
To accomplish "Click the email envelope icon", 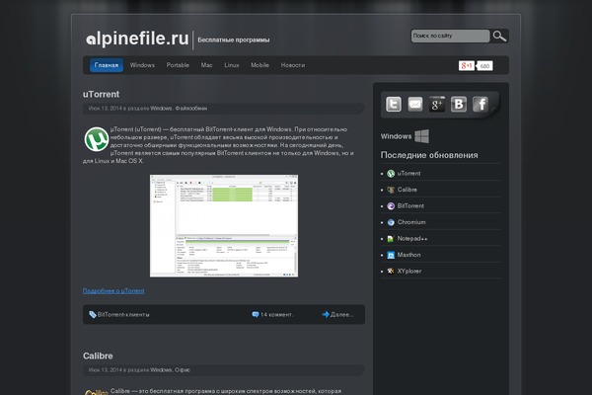I will click(x=415, y=104).
